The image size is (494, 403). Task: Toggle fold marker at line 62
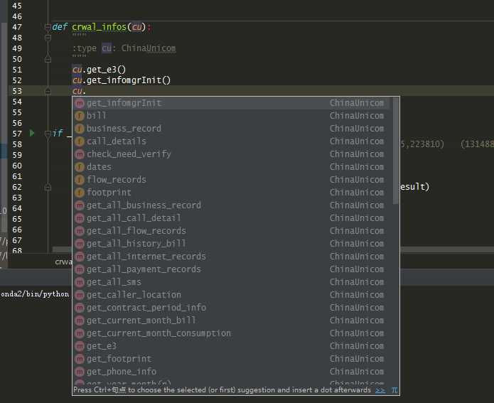click(48, 188)
